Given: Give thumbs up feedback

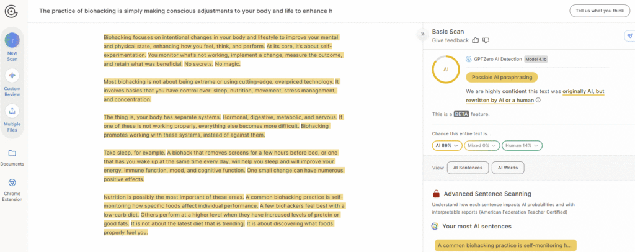Looking at the screenshot, I should point(476,40).
